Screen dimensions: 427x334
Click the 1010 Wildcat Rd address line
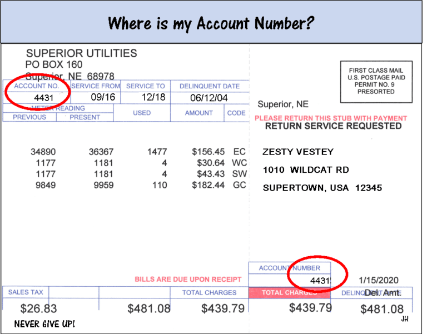coord(306,170)
